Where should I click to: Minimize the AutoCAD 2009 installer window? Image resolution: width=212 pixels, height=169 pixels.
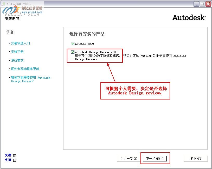196,4
